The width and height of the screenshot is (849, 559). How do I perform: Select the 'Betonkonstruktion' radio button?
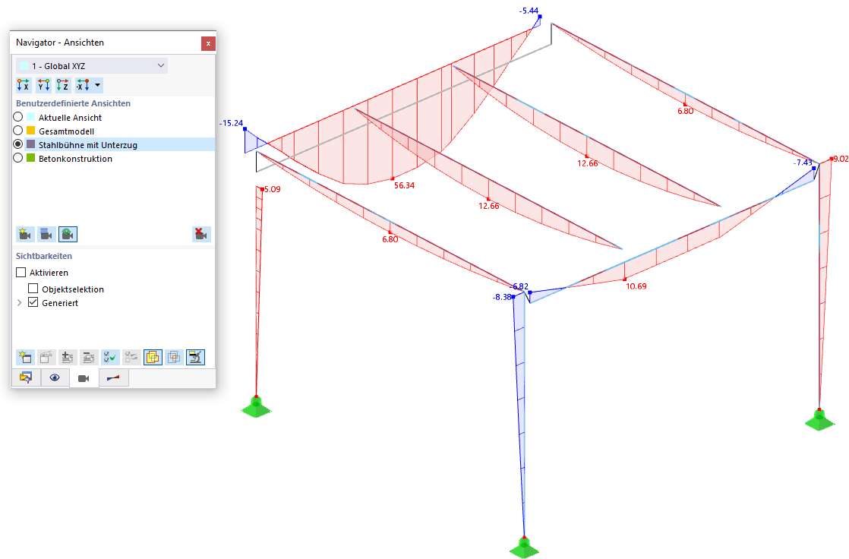click(18, 158)
